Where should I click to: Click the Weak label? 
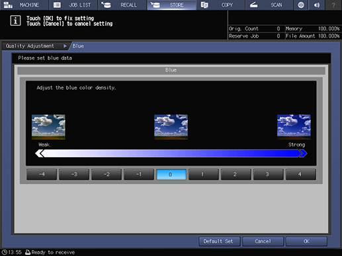point(44,144)
